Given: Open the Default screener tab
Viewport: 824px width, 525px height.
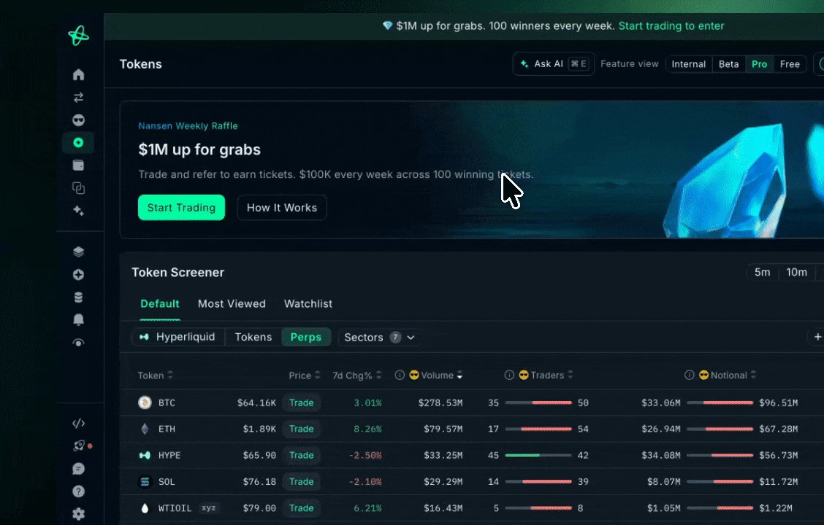Looking at the screenshot, I should tap(160, 303).
